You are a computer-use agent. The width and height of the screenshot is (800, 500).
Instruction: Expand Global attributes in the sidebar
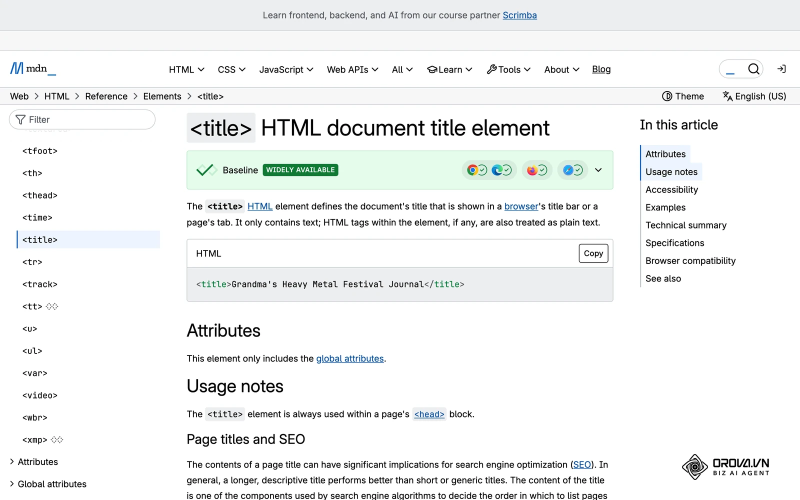point(48,484)
